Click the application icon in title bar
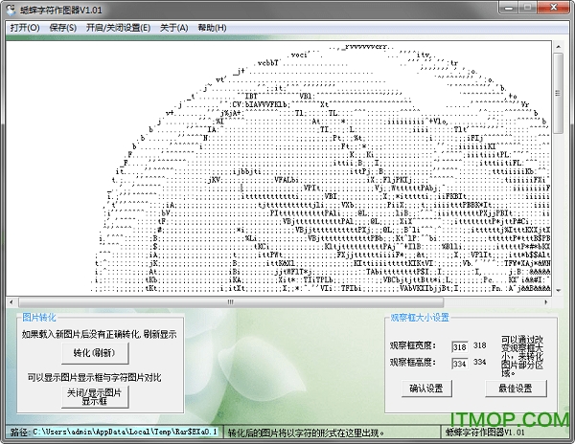This screenshot has height=444, width=575. [x=11, y=10]
